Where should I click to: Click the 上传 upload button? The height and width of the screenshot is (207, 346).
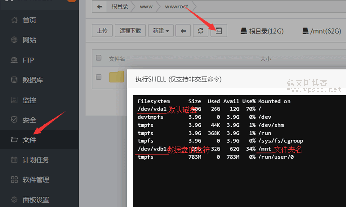102,31
